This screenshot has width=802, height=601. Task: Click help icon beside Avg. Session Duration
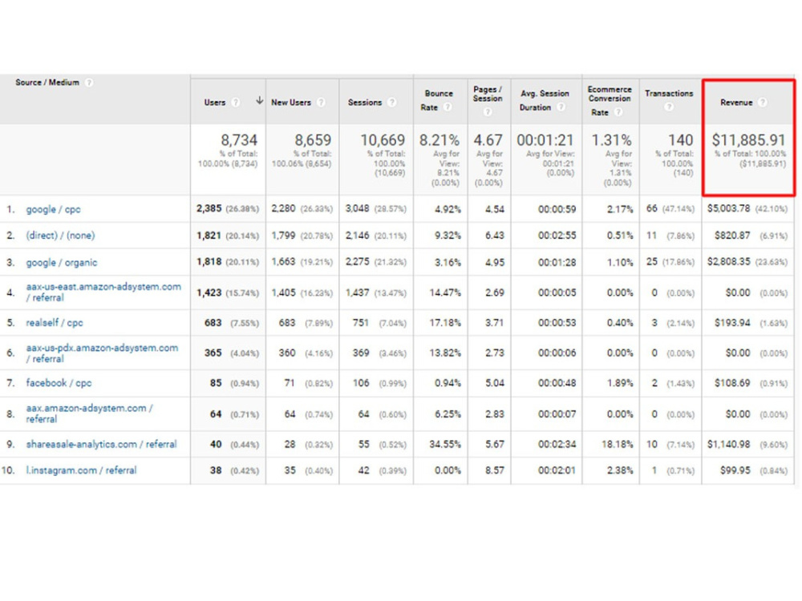point(561,107)
